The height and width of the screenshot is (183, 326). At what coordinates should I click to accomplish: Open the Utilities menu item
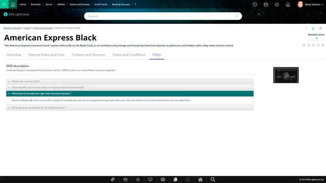pos(61,4)
